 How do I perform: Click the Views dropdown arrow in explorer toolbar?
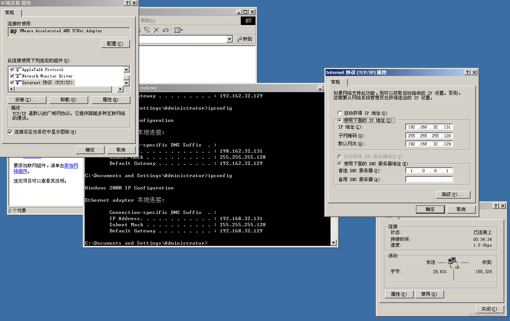point(182,30)
